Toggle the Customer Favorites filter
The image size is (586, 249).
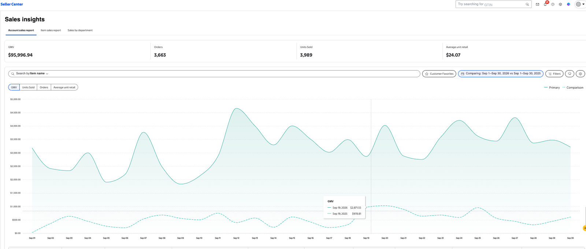tap(439, 74)
